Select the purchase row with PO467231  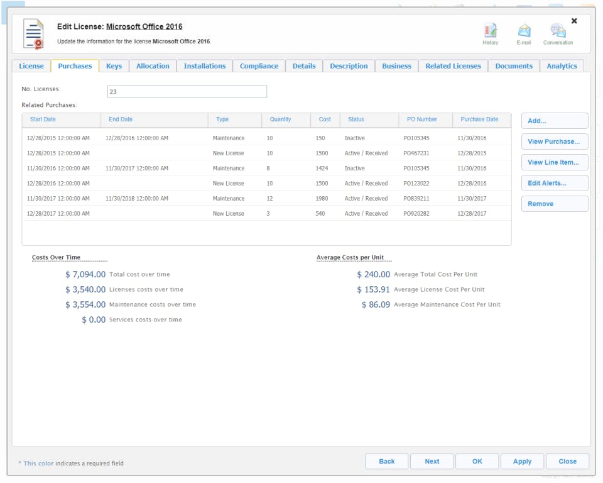pos(266,153)
